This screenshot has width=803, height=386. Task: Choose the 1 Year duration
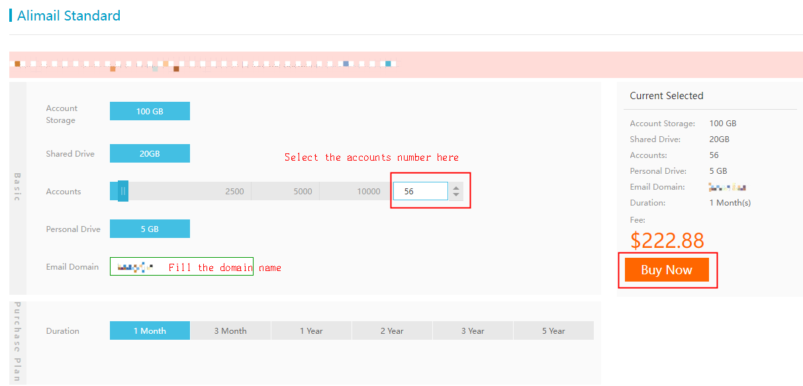311,330
